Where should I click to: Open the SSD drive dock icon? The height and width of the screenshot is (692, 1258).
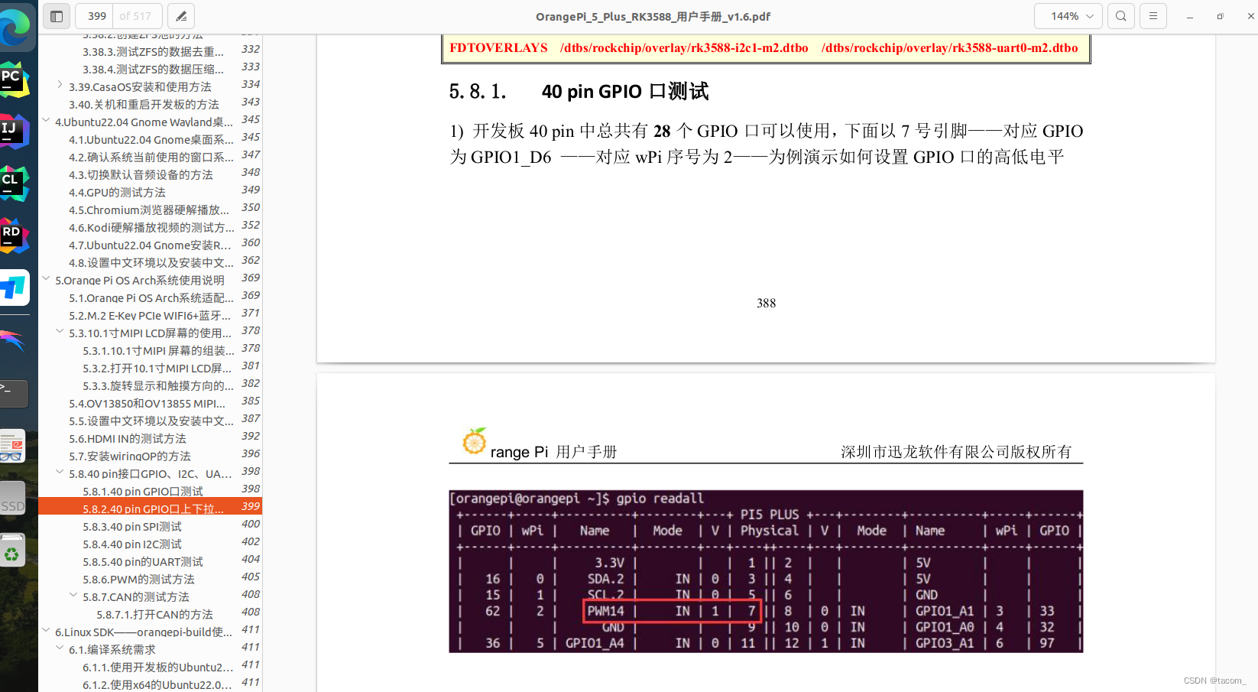coord(13,499)
